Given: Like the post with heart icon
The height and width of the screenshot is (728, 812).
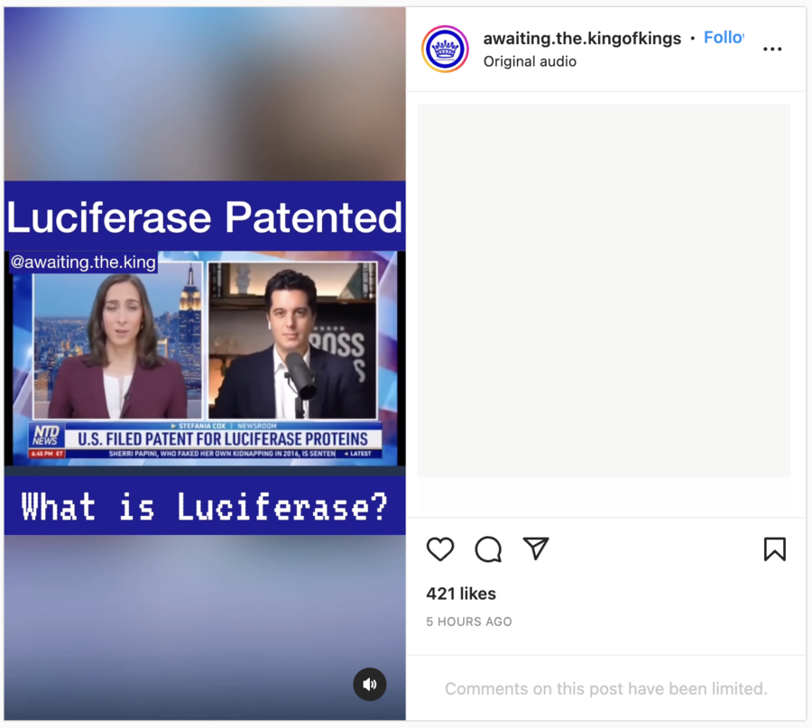Looking at the screenshot, I should [440, 548].
